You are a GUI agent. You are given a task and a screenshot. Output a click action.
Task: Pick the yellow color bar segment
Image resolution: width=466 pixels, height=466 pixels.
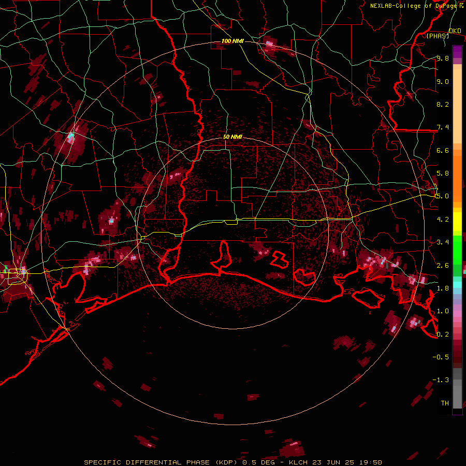tap(457, 222)
